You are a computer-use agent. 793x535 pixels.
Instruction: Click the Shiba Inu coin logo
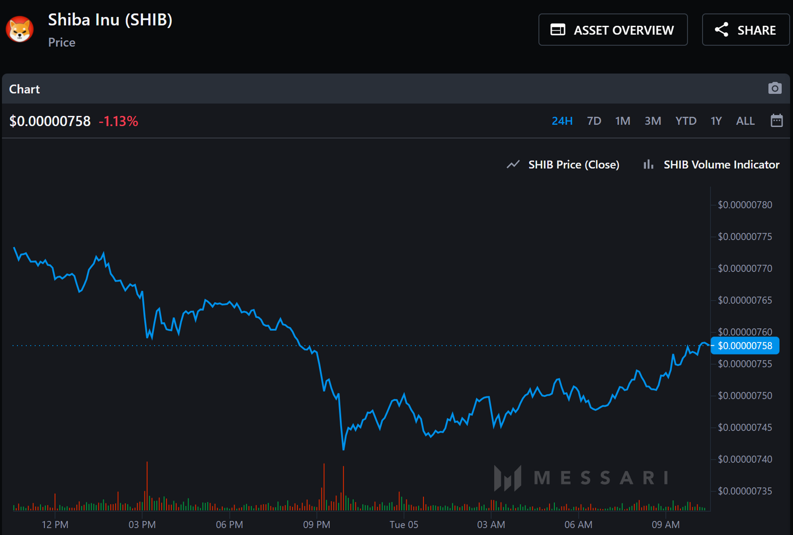coord(20,30)
